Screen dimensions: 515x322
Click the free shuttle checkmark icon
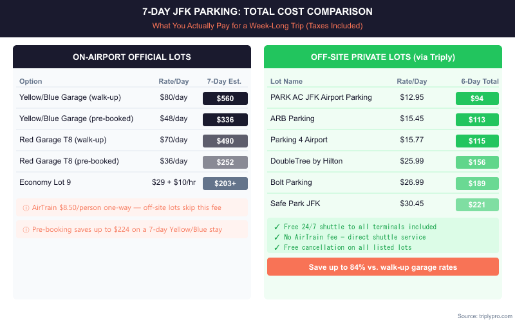click(276, 227)
